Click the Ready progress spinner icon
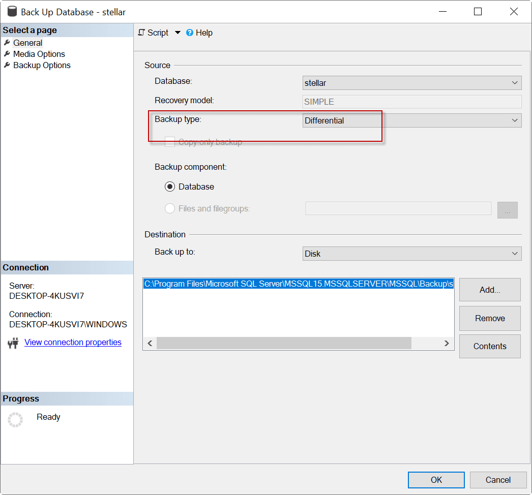The height and width of the screenshot is (495, 532). 15,419
